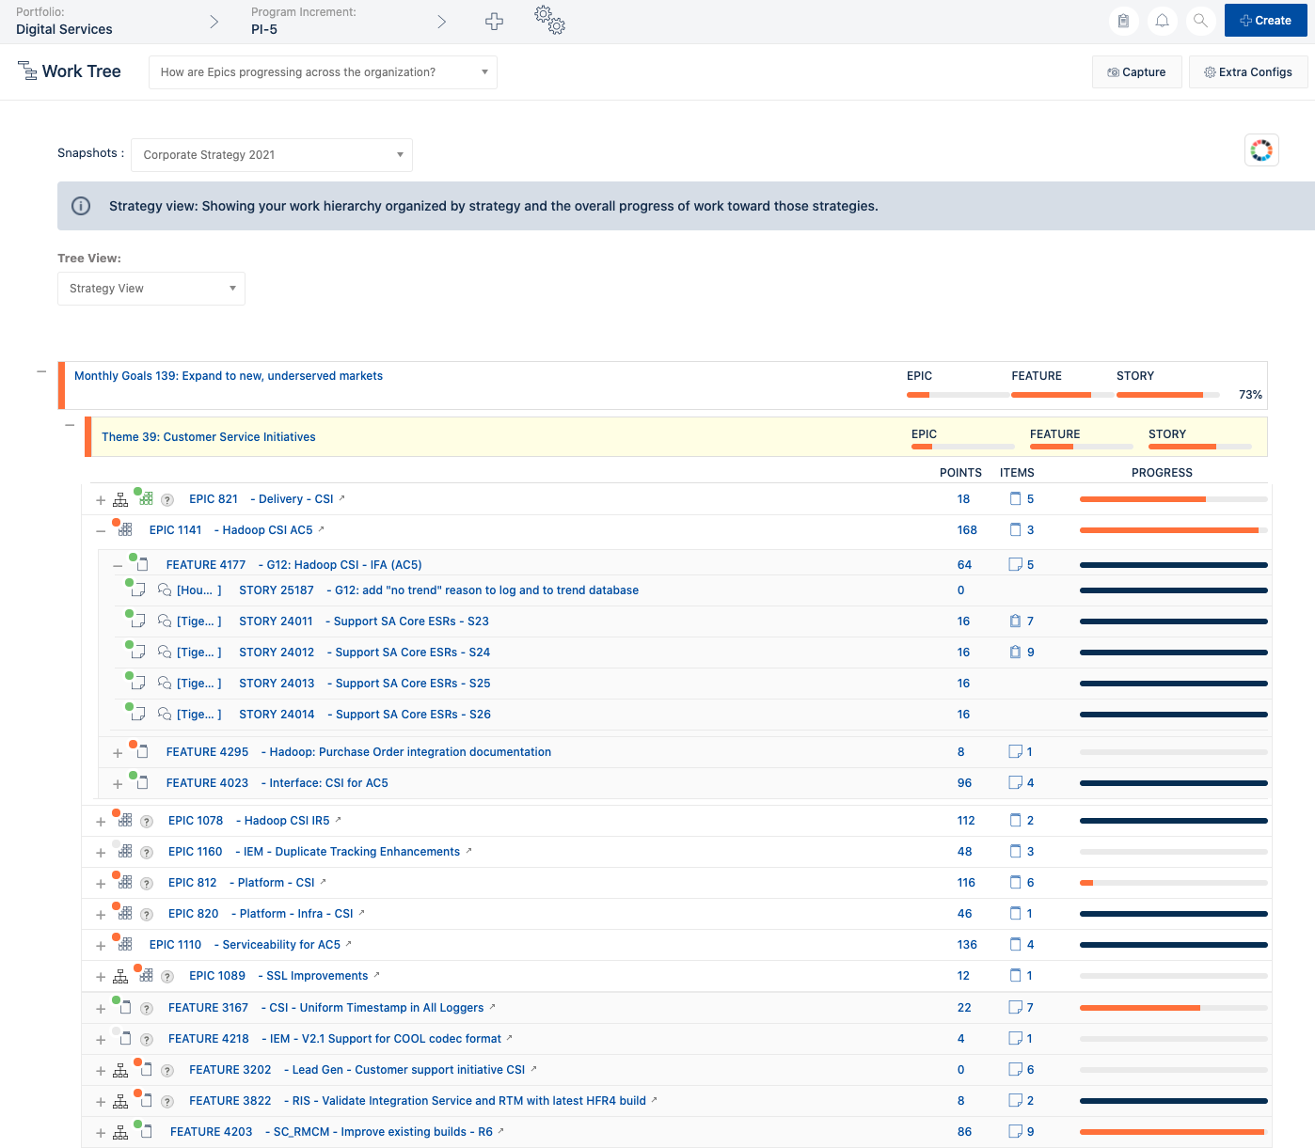Screen dimensions: 1315x1148
Task: Open the Strategy View tree dropdown
Action: (151, 289)
